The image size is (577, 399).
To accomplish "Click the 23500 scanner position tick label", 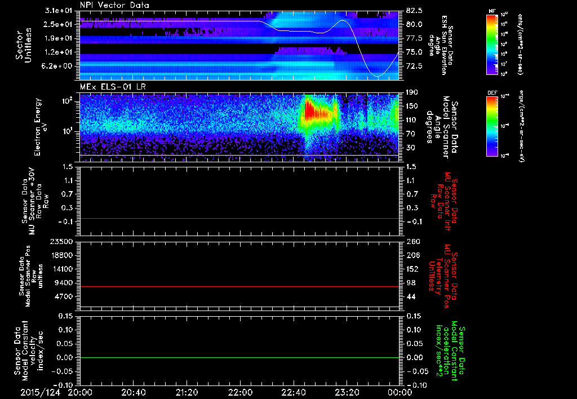I will point(62,241).
